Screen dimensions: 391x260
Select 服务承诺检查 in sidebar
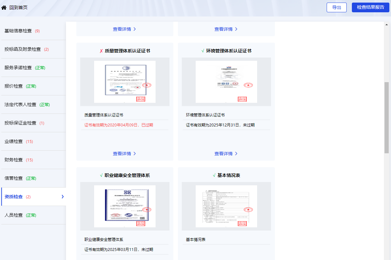tap(33, 68)
